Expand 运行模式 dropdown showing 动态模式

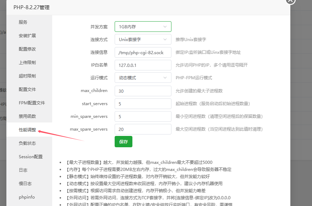click(x=143, y=78)
